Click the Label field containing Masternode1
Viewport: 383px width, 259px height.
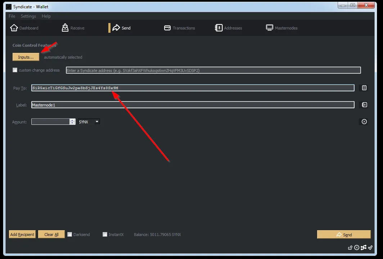click(193, 105)
